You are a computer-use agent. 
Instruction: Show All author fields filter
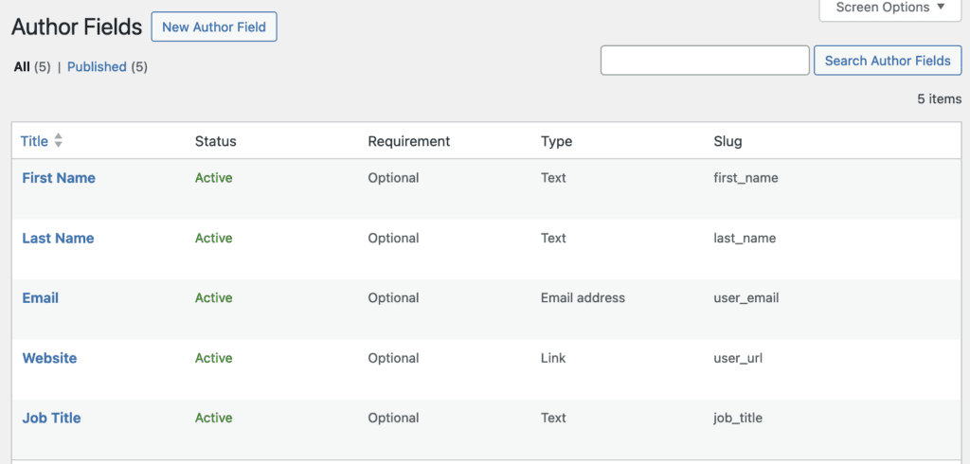tap(22, 67)
